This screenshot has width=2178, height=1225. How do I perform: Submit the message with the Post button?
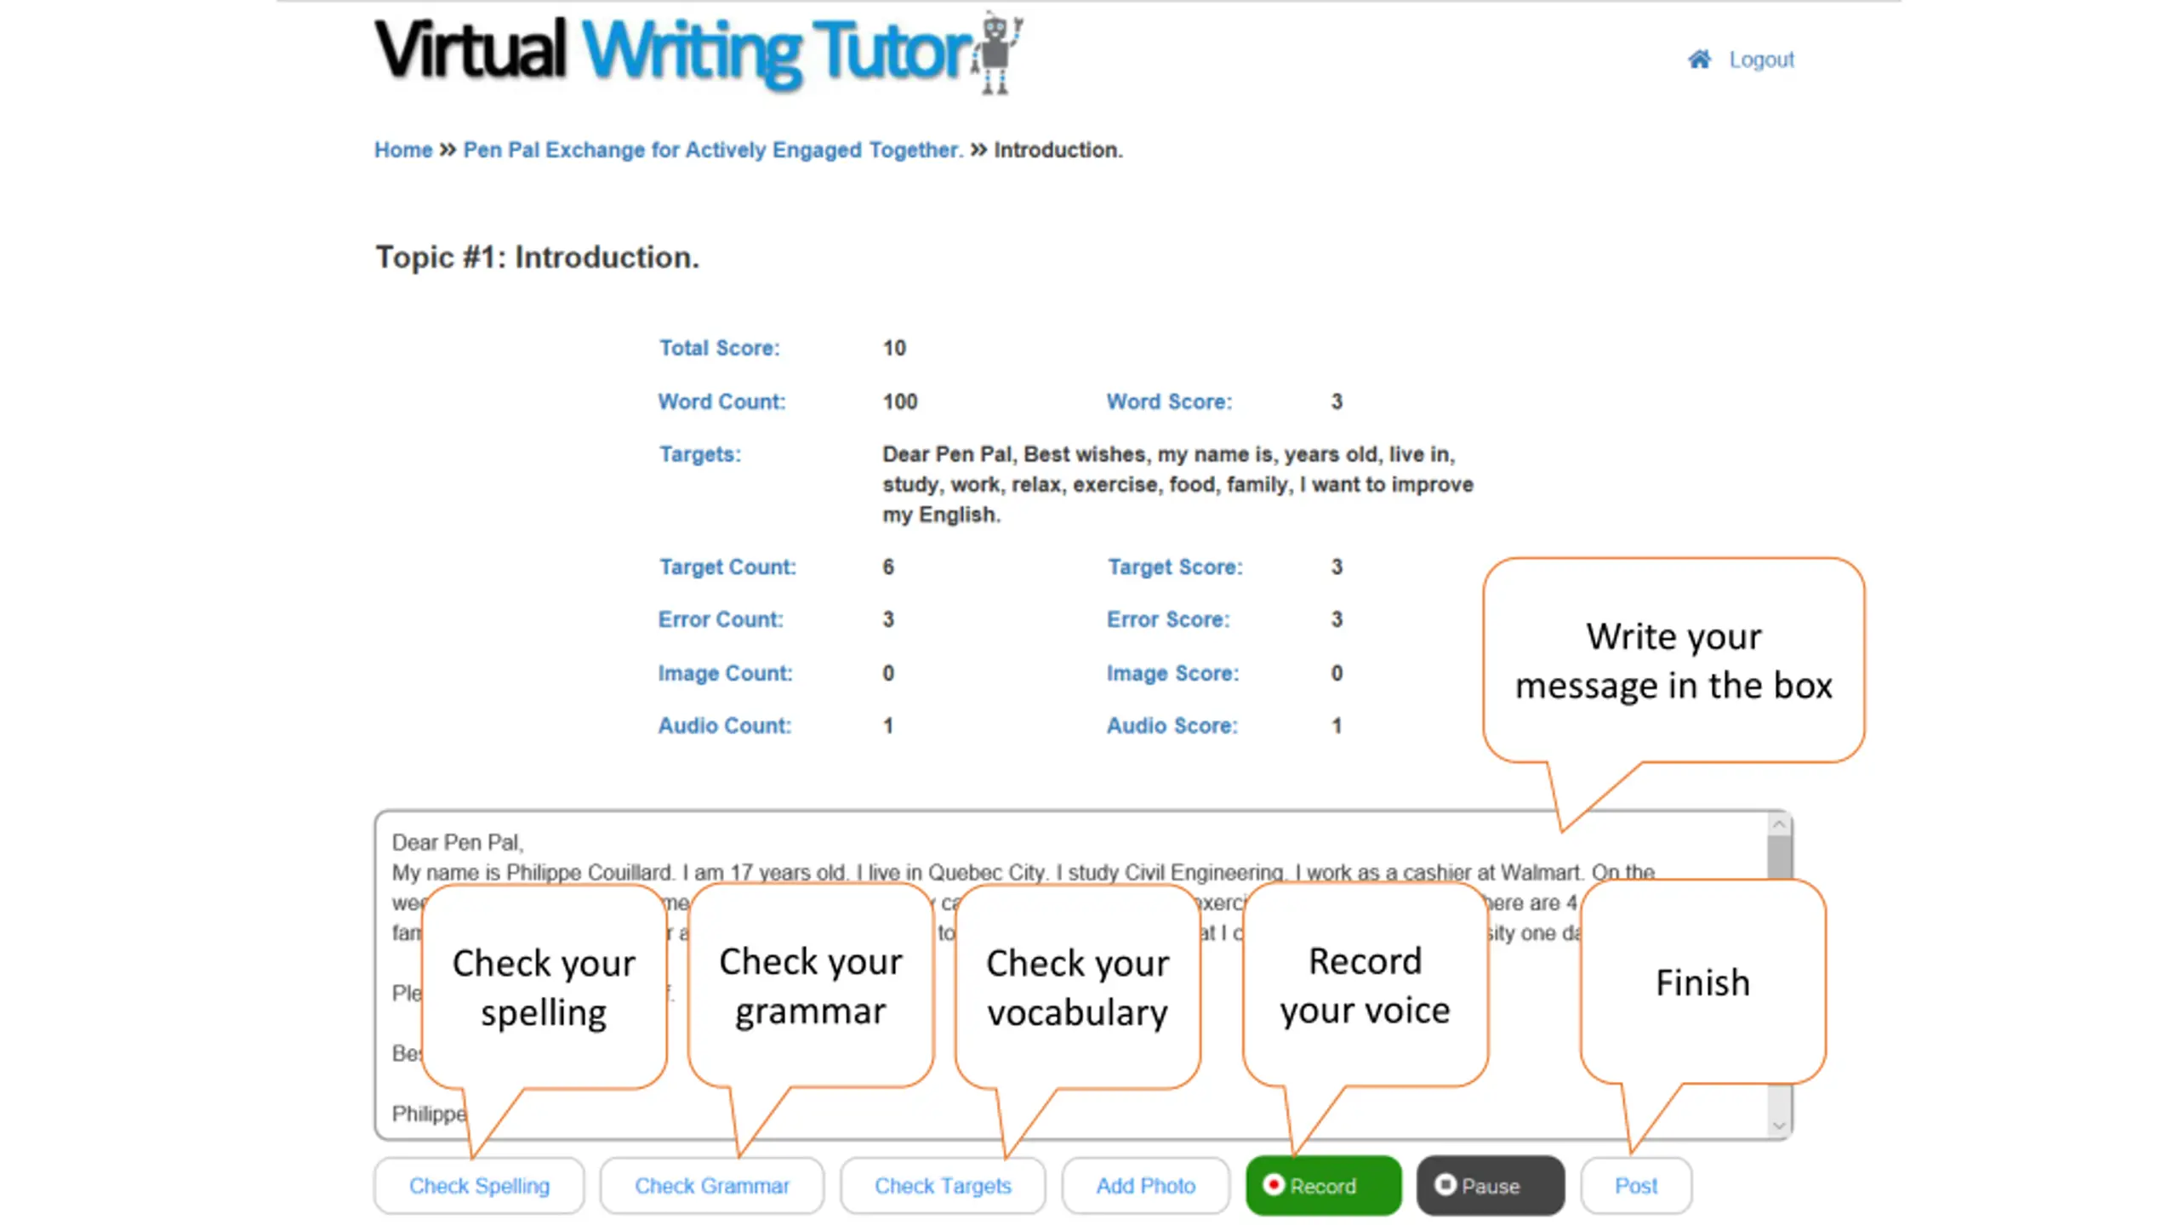(x=1635, y=1185)
